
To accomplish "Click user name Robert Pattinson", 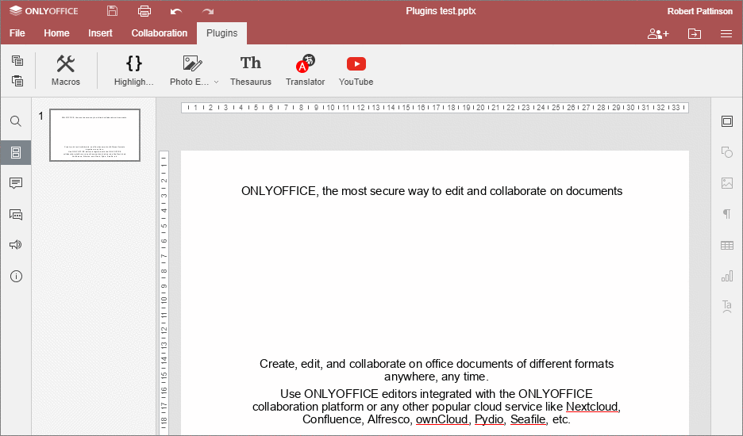I will [700, 11].
